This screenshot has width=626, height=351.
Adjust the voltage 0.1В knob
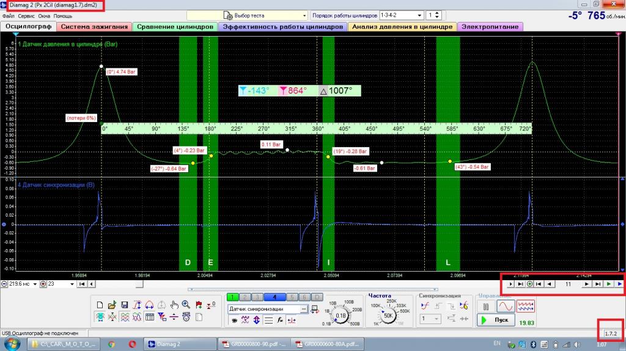[x=340, y=316]
